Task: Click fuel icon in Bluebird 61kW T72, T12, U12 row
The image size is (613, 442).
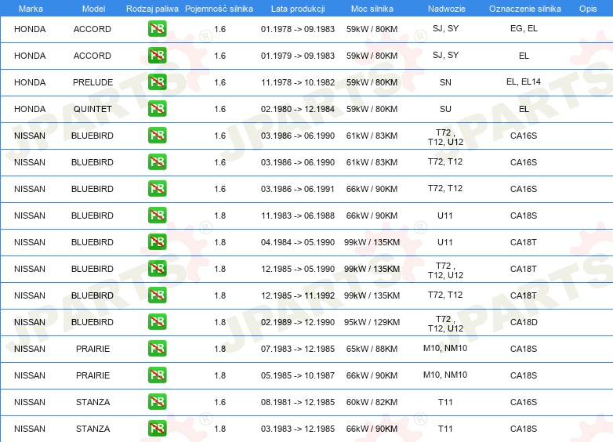Action: (157, 136)
